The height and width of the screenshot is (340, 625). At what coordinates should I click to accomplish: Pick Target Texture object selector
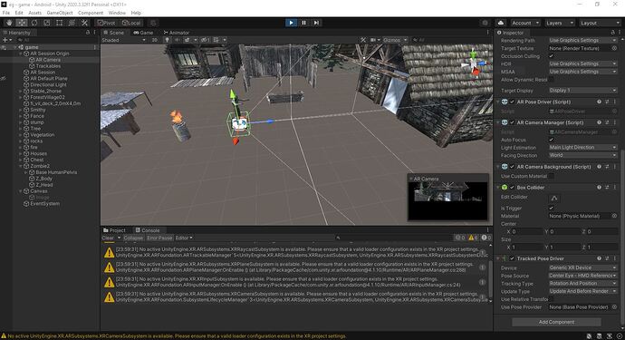point(614,48)
